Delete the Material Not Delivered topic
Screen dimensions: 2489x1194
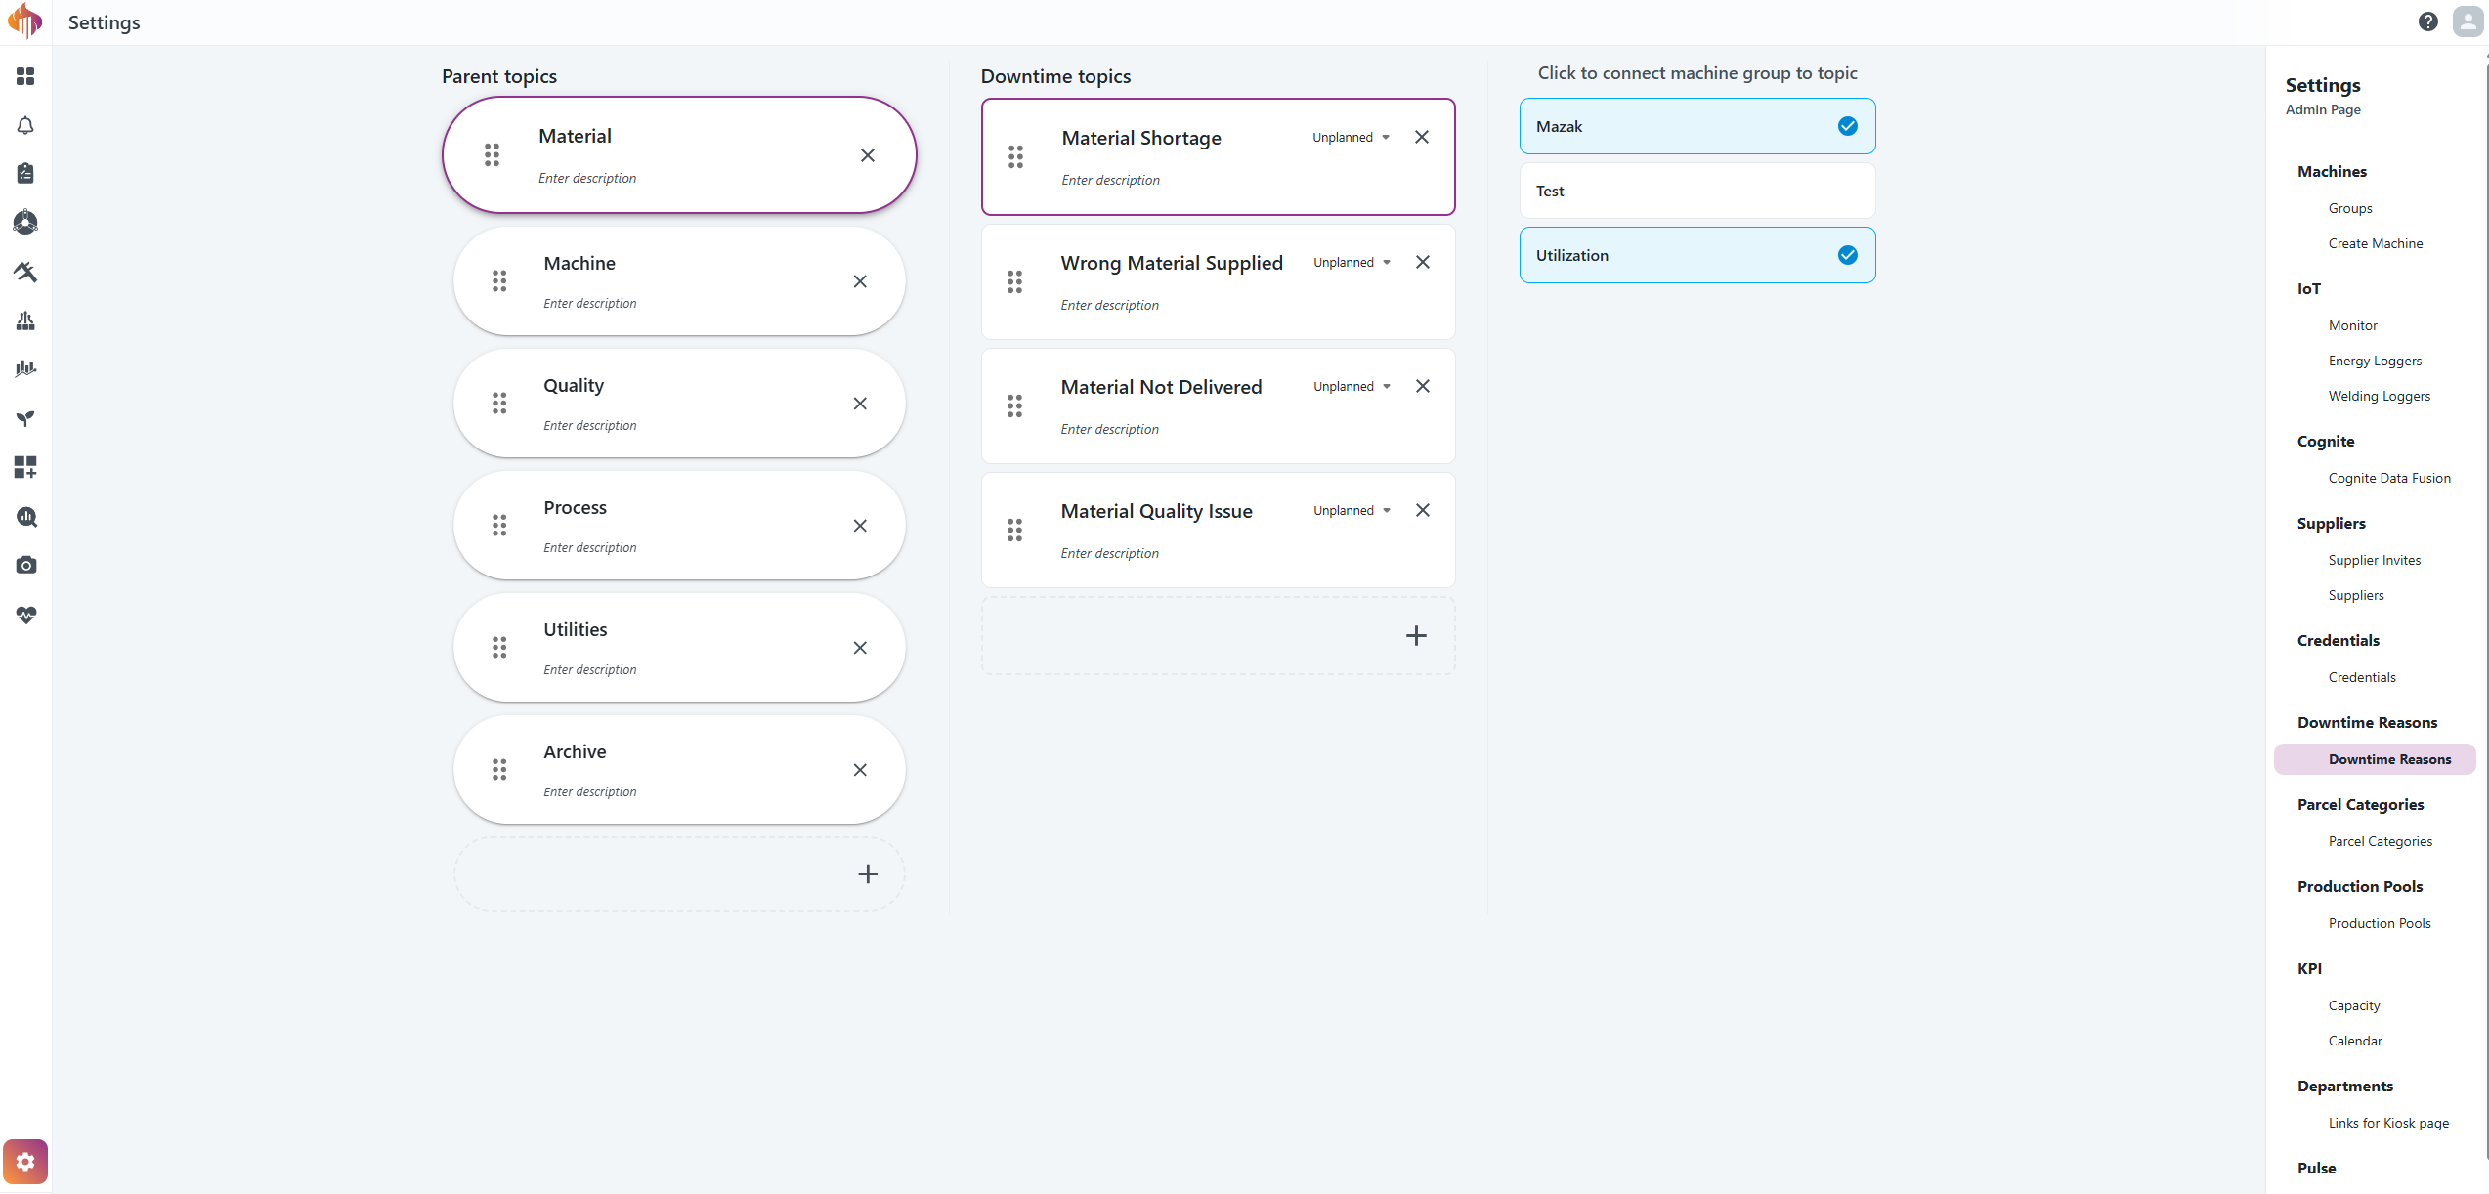click(1422, 387)
